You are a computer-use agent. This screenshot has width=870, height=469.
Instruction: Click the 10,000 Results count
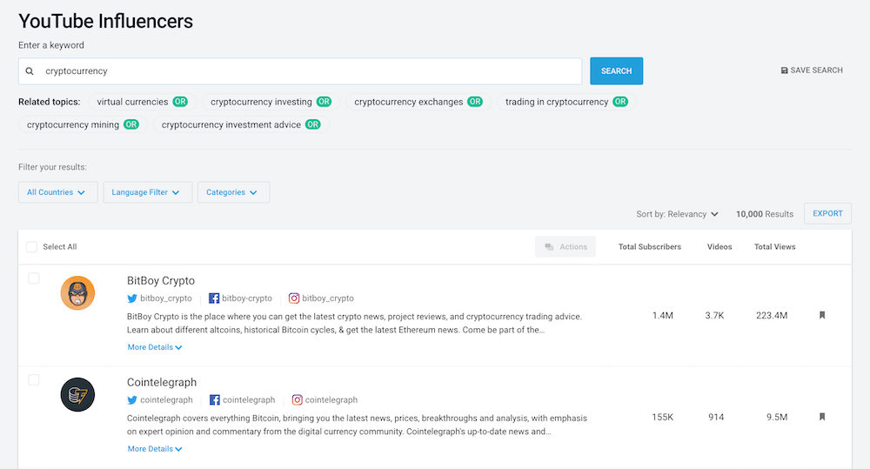pyautogui.click(x=765, y=214)
